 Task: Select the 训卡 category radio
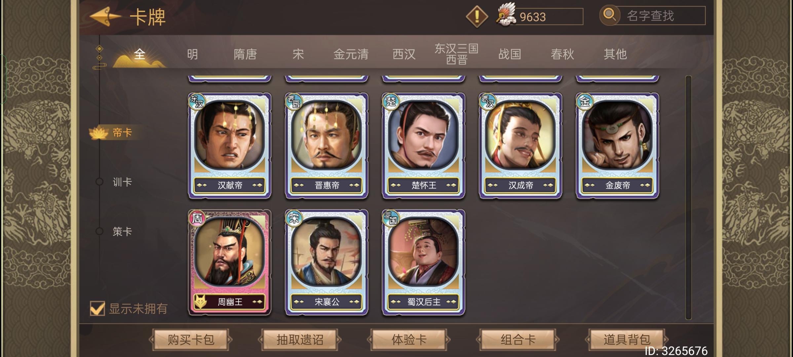[x=99, y=182]
